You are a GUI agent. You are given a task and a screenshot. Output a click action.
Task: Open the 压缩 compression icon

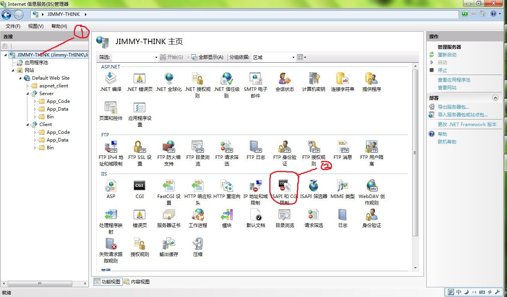(x=198, y=244)
